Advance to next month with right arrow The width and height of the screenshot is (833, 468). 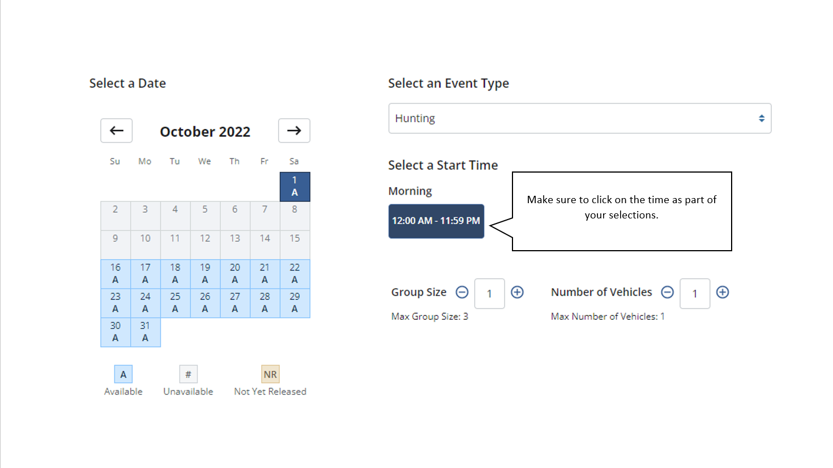coord(294,131)
